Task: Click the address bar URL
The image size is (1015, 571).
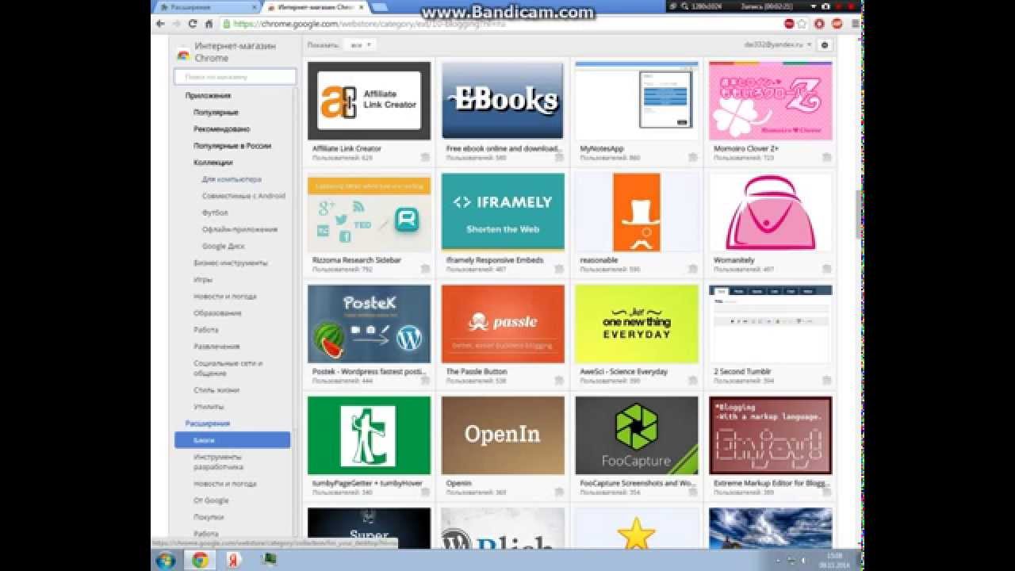Action: 369,24
